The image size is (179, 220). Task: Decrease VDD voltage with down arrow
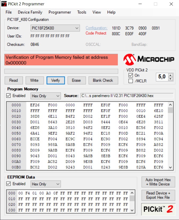170,79
